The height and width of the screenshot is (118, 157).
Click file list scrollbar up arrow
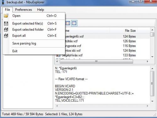152,30
